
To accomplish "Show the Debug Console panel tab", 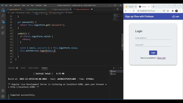I will (x=33, y=68).
